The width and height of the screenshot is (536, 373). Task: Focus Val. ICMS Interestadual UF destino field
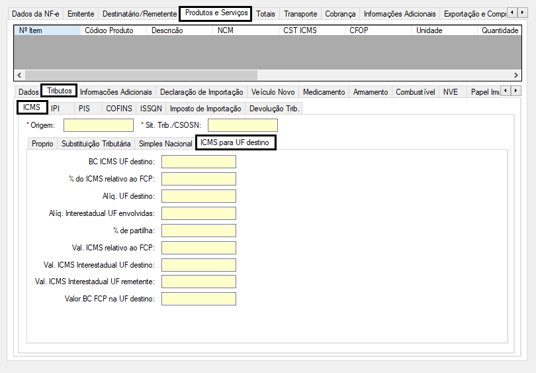199,265
